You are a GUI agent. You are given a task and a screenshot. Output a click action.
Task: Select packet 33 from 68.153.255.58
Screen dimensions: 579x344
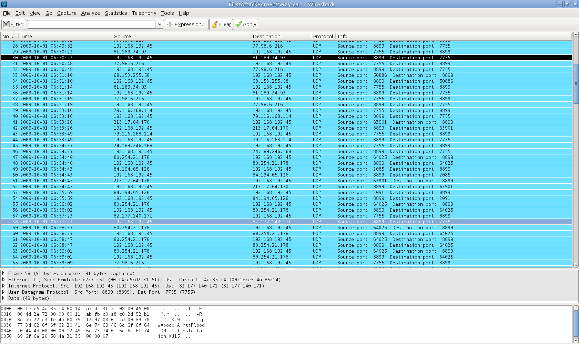[286, 75]
